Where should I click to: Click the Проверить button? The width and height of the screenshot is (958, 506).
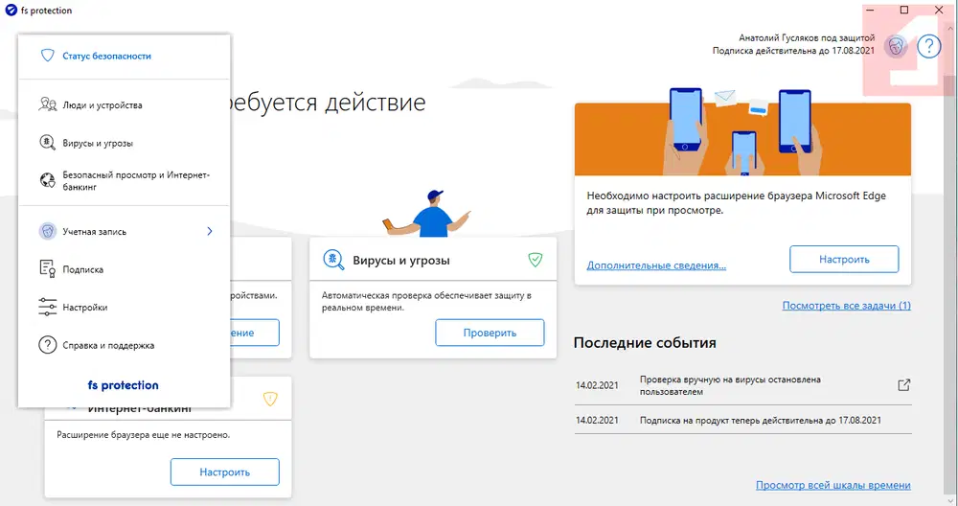(490, 333)
